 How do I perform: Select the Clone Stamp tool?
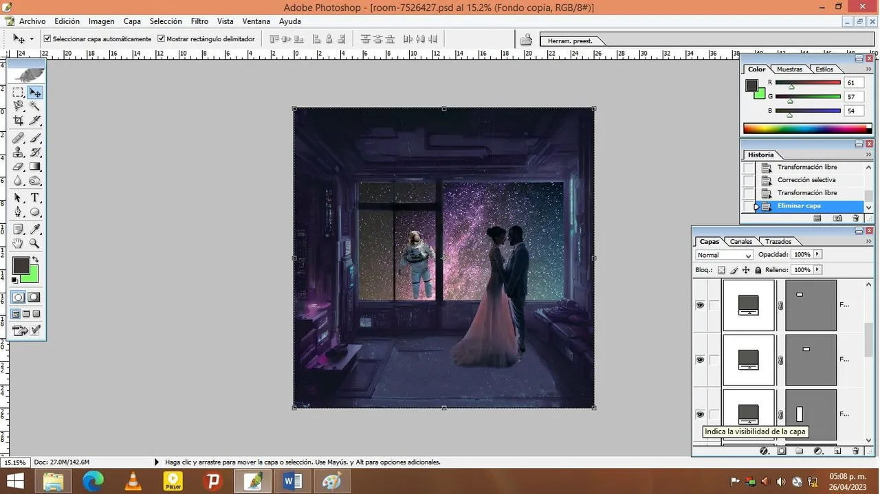(19, 152)
